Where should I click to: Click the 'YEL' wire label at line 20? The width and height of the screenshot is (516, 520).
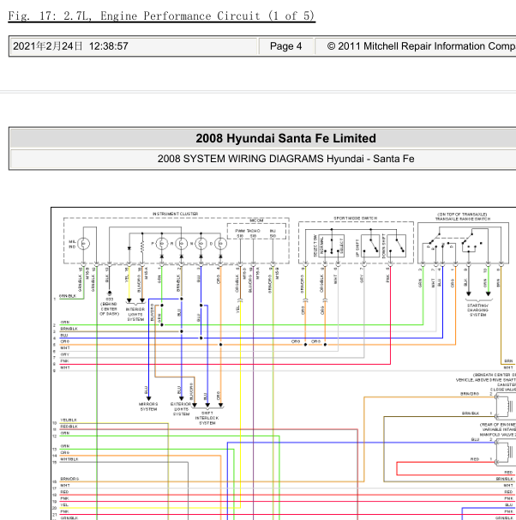pyautogui.click(x=64, y=505)
